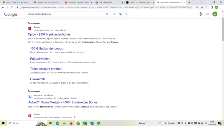Open a new browser tab

[189, 2]
